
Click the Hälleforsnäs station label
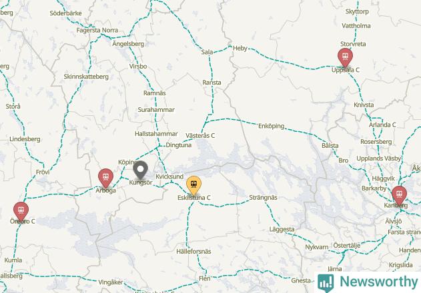tap(193, 252)
